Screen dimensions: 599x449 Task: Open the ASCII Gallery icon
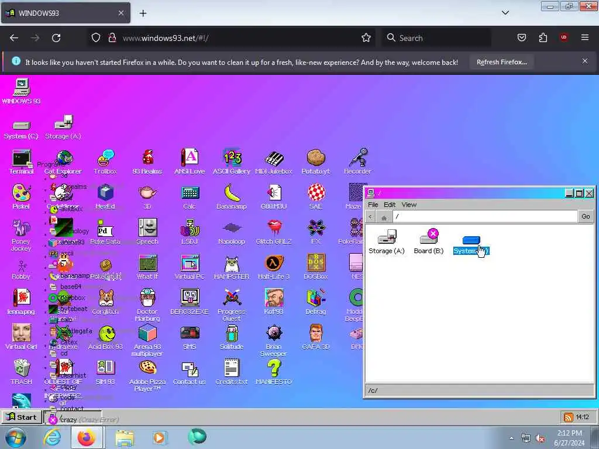click(232, 162)
